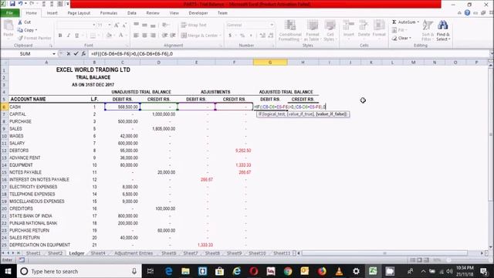494x278 pixels.
Task: Click the Middle Align icon
Action: (x=144, y=25)
